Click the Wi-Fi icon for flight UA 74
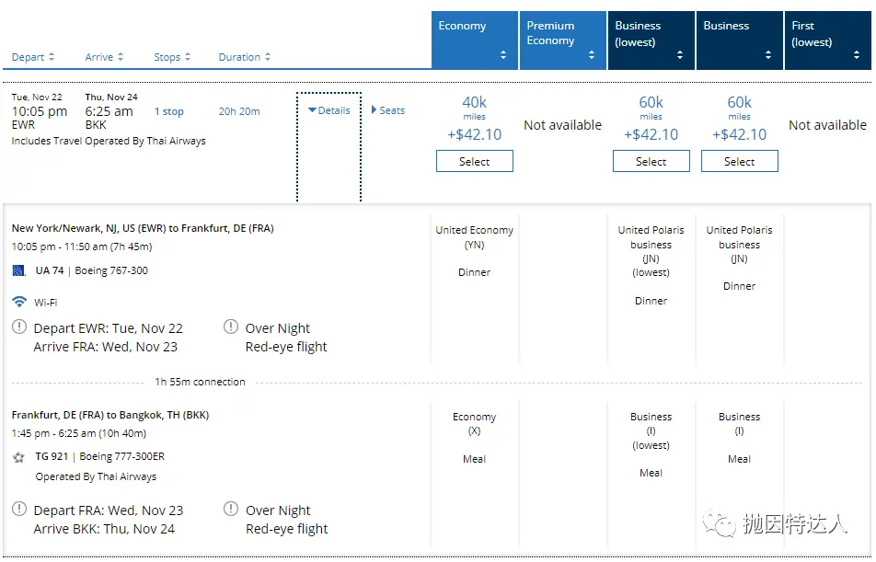 (19, 302)
